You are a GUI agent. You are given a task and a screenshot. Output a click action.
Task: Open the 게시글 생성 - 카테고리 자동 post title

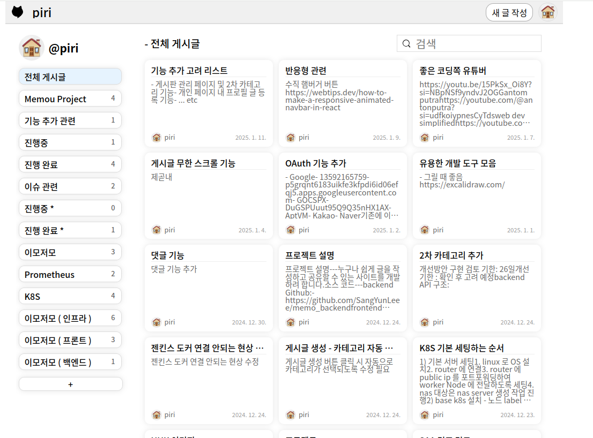[339, 348]
